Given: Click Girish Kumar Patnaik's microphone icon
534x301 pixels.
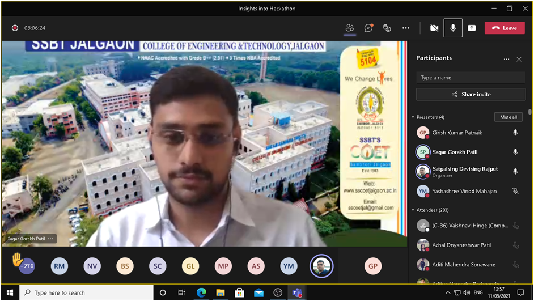Looking at the screenshot, I should pos(516,133).
